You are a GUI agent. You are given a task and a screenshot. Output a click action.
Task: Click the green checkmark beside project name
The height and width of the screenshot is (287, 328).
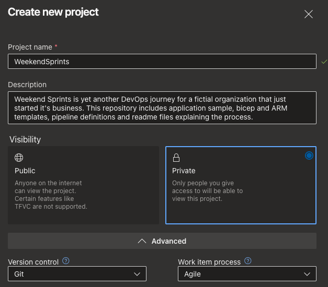[x=324, y=62]
